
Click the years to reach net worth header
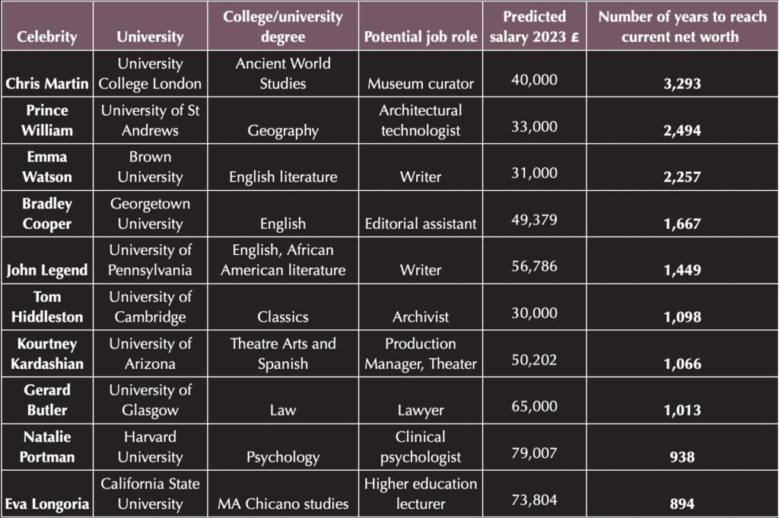click(x=682, y=27)
